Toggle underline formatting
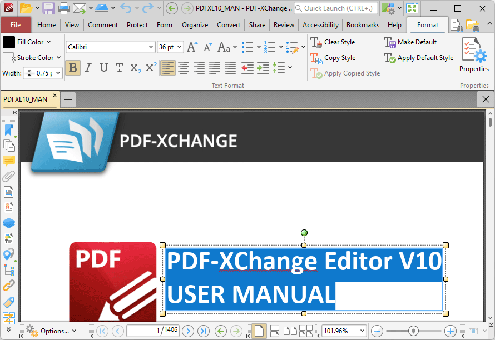 (x=103, y=68)
